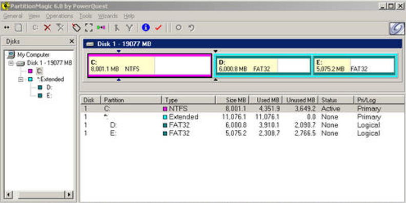Click the Pri/Log column header
The width and height of the screenshot is (406, 203).
pos(379,100)
